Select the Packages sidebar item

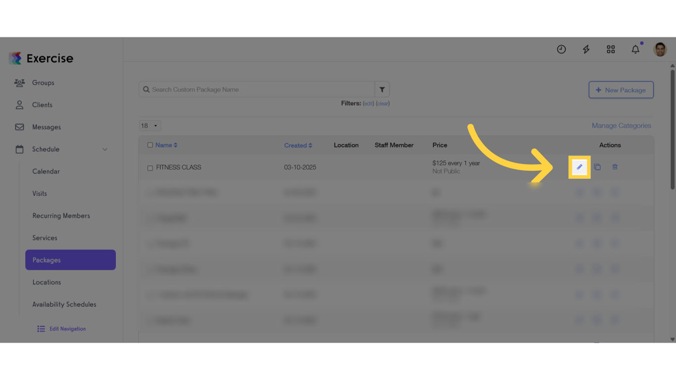tap(70, 260)
